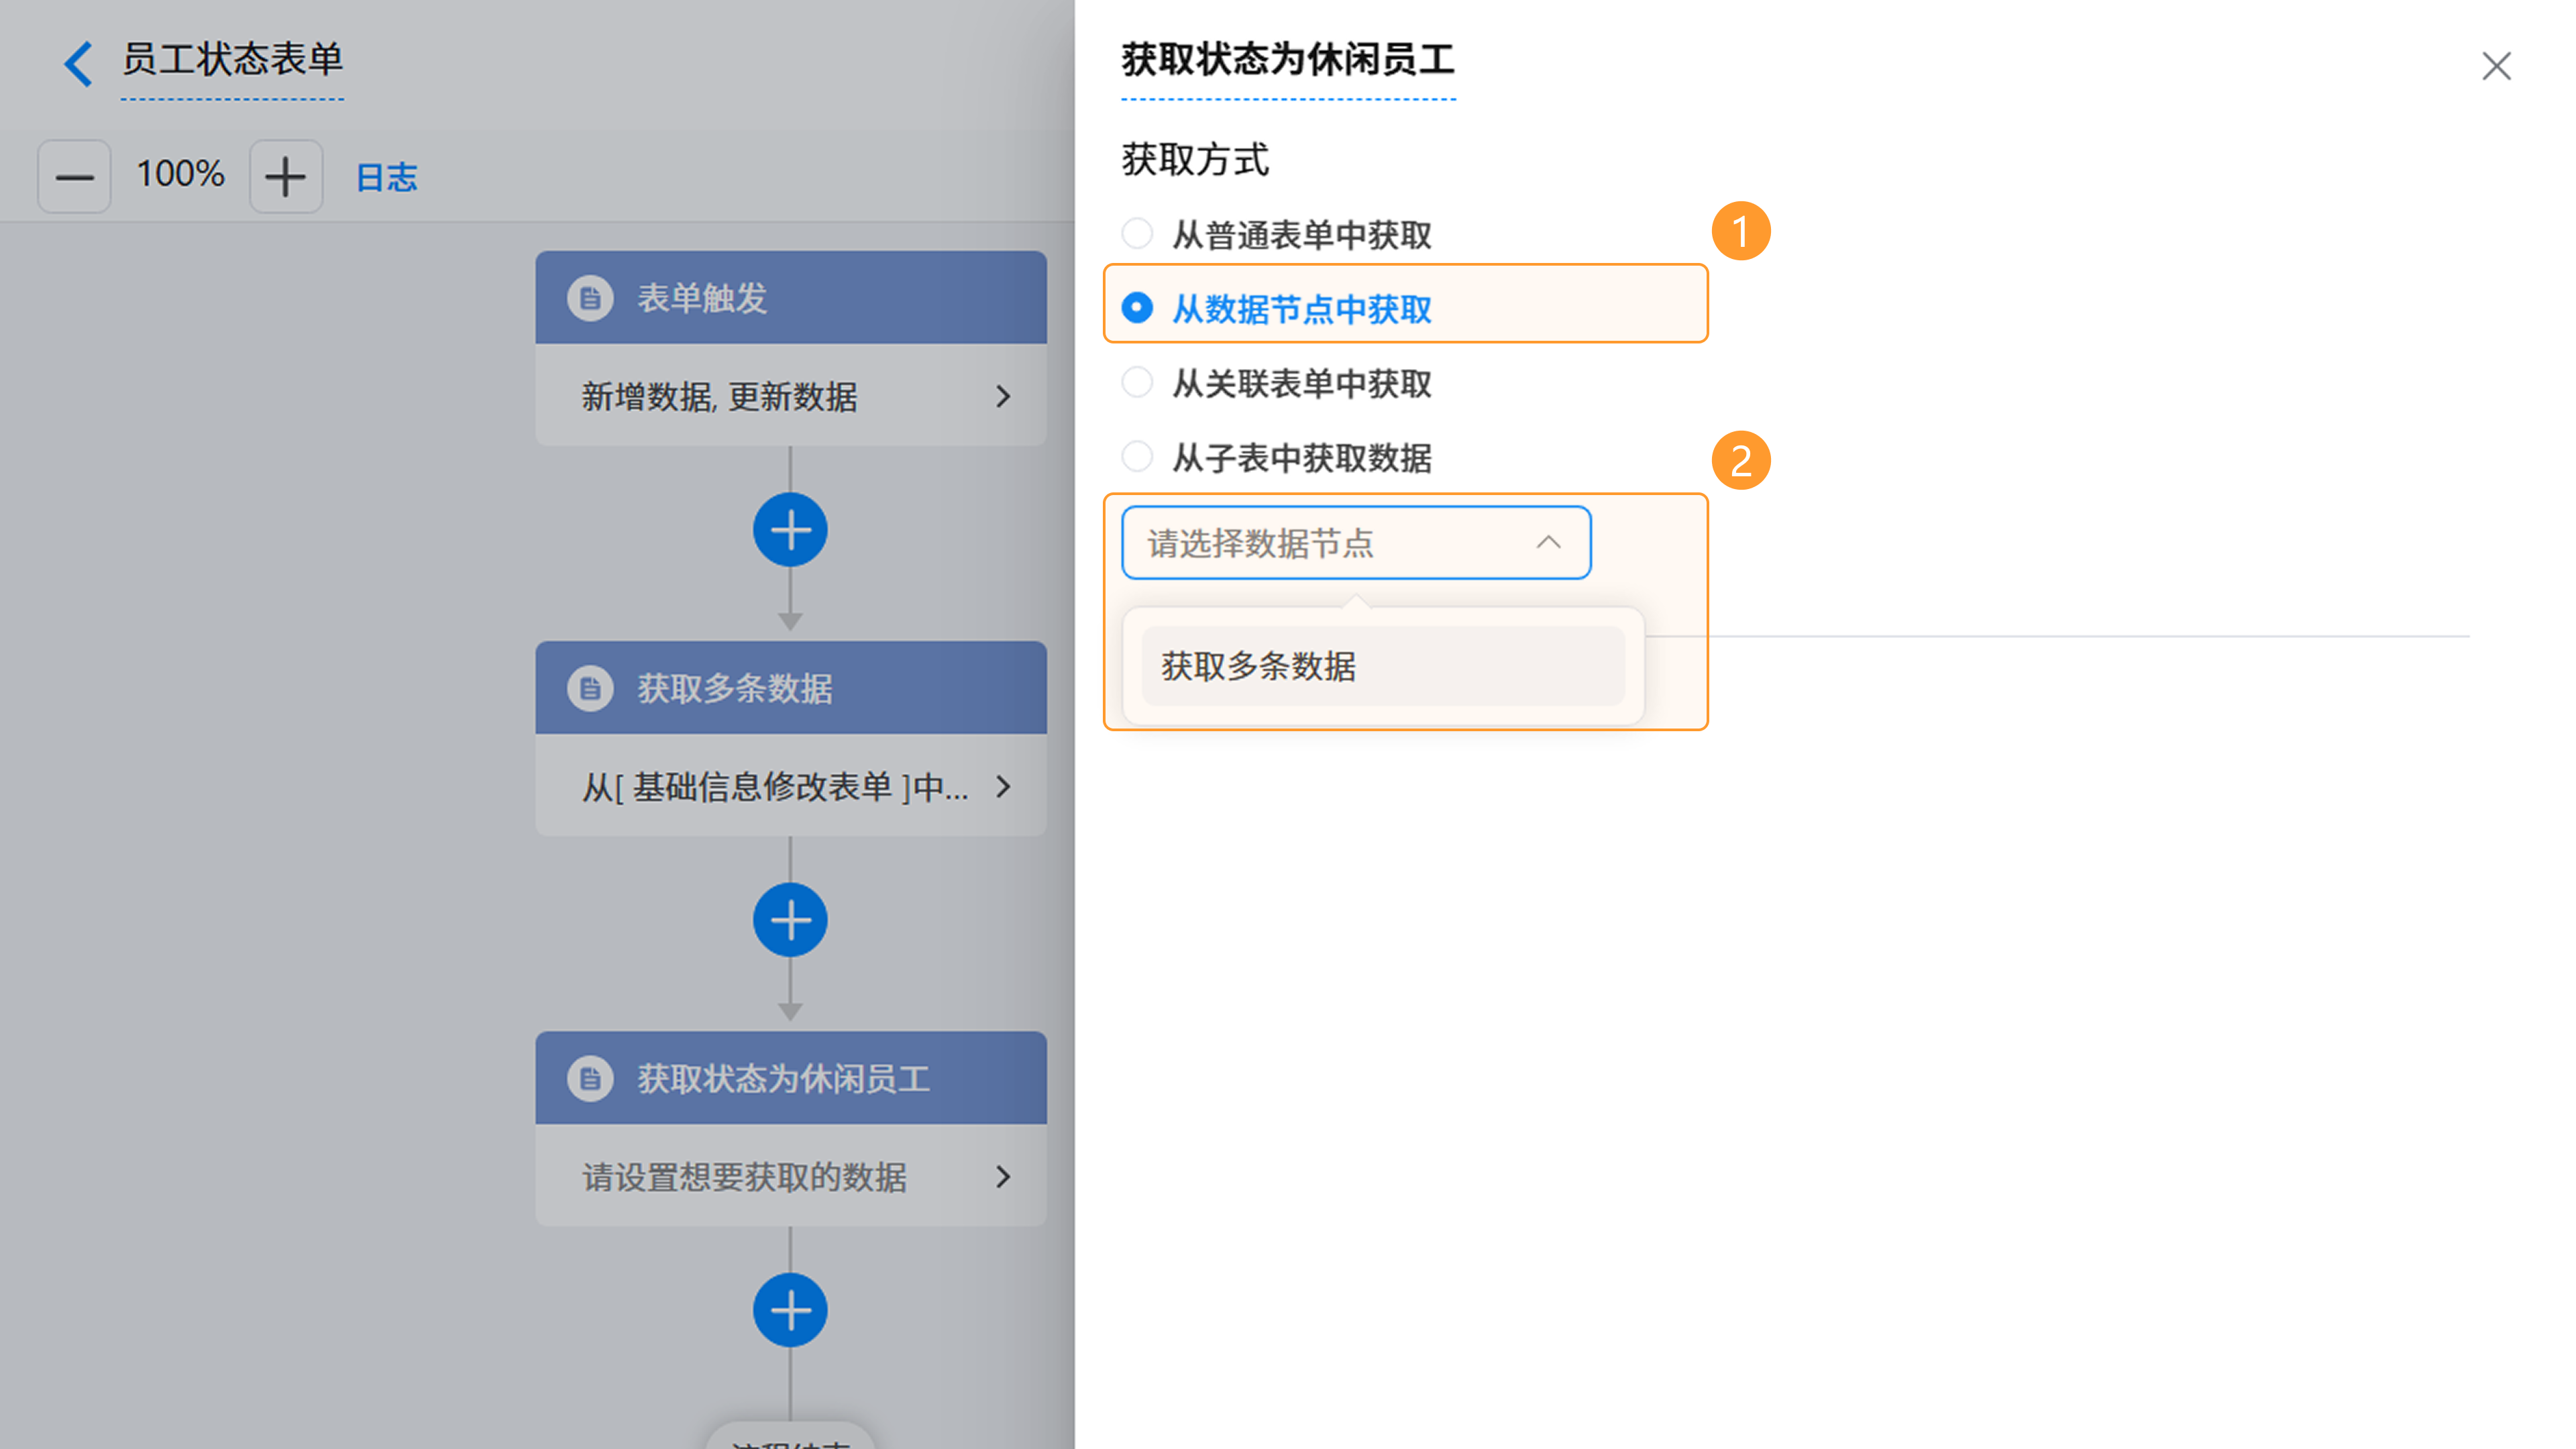2576x1449 pixels.
Task: Add a node below 表单触发 with the plus button
Action: coord(790,530)
